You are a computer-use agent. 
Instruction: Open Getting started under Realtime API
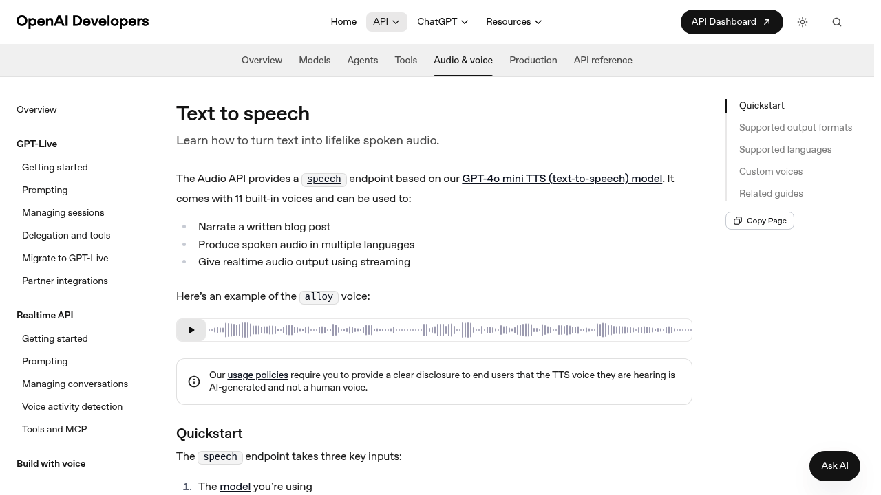tap(55, 339)
